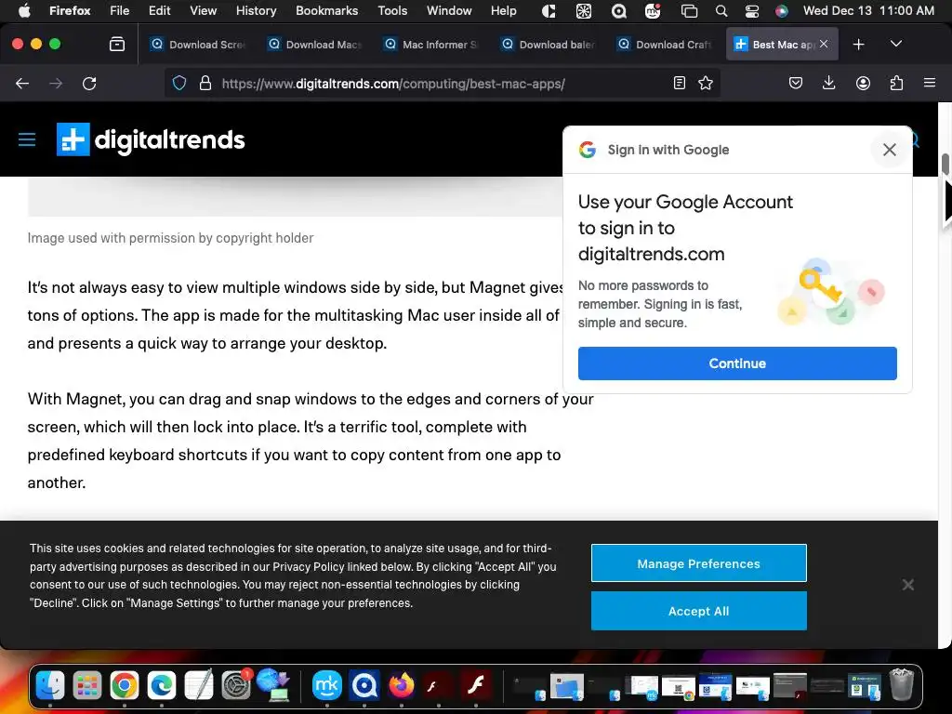Viewport: 952px width, 714px height.
Task: Switch to the Download Mac tab
Action: [314, 44]
